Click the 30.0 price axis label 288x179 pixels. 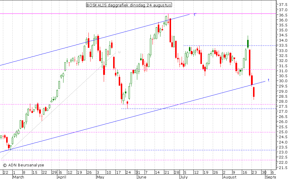pyautogui.click(x=283, y=81)
